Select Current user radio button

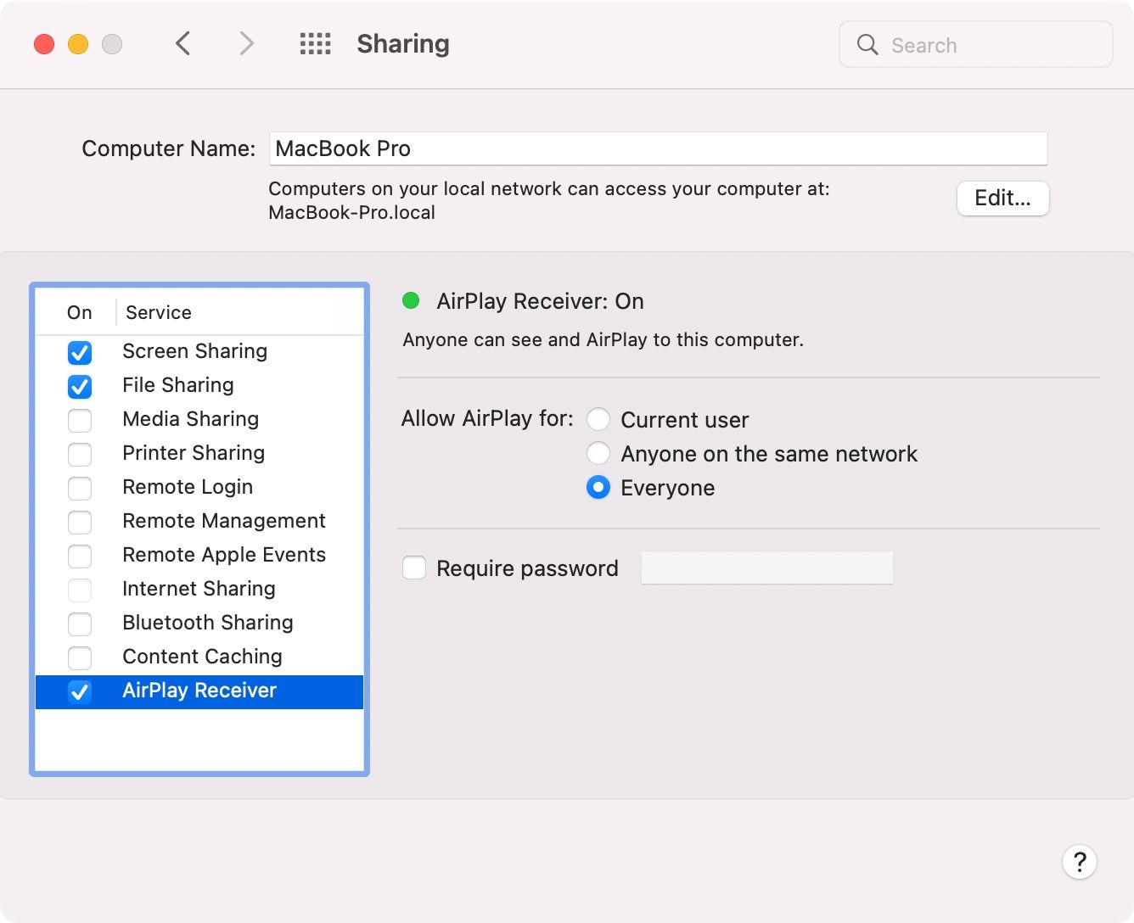[598, 419]
